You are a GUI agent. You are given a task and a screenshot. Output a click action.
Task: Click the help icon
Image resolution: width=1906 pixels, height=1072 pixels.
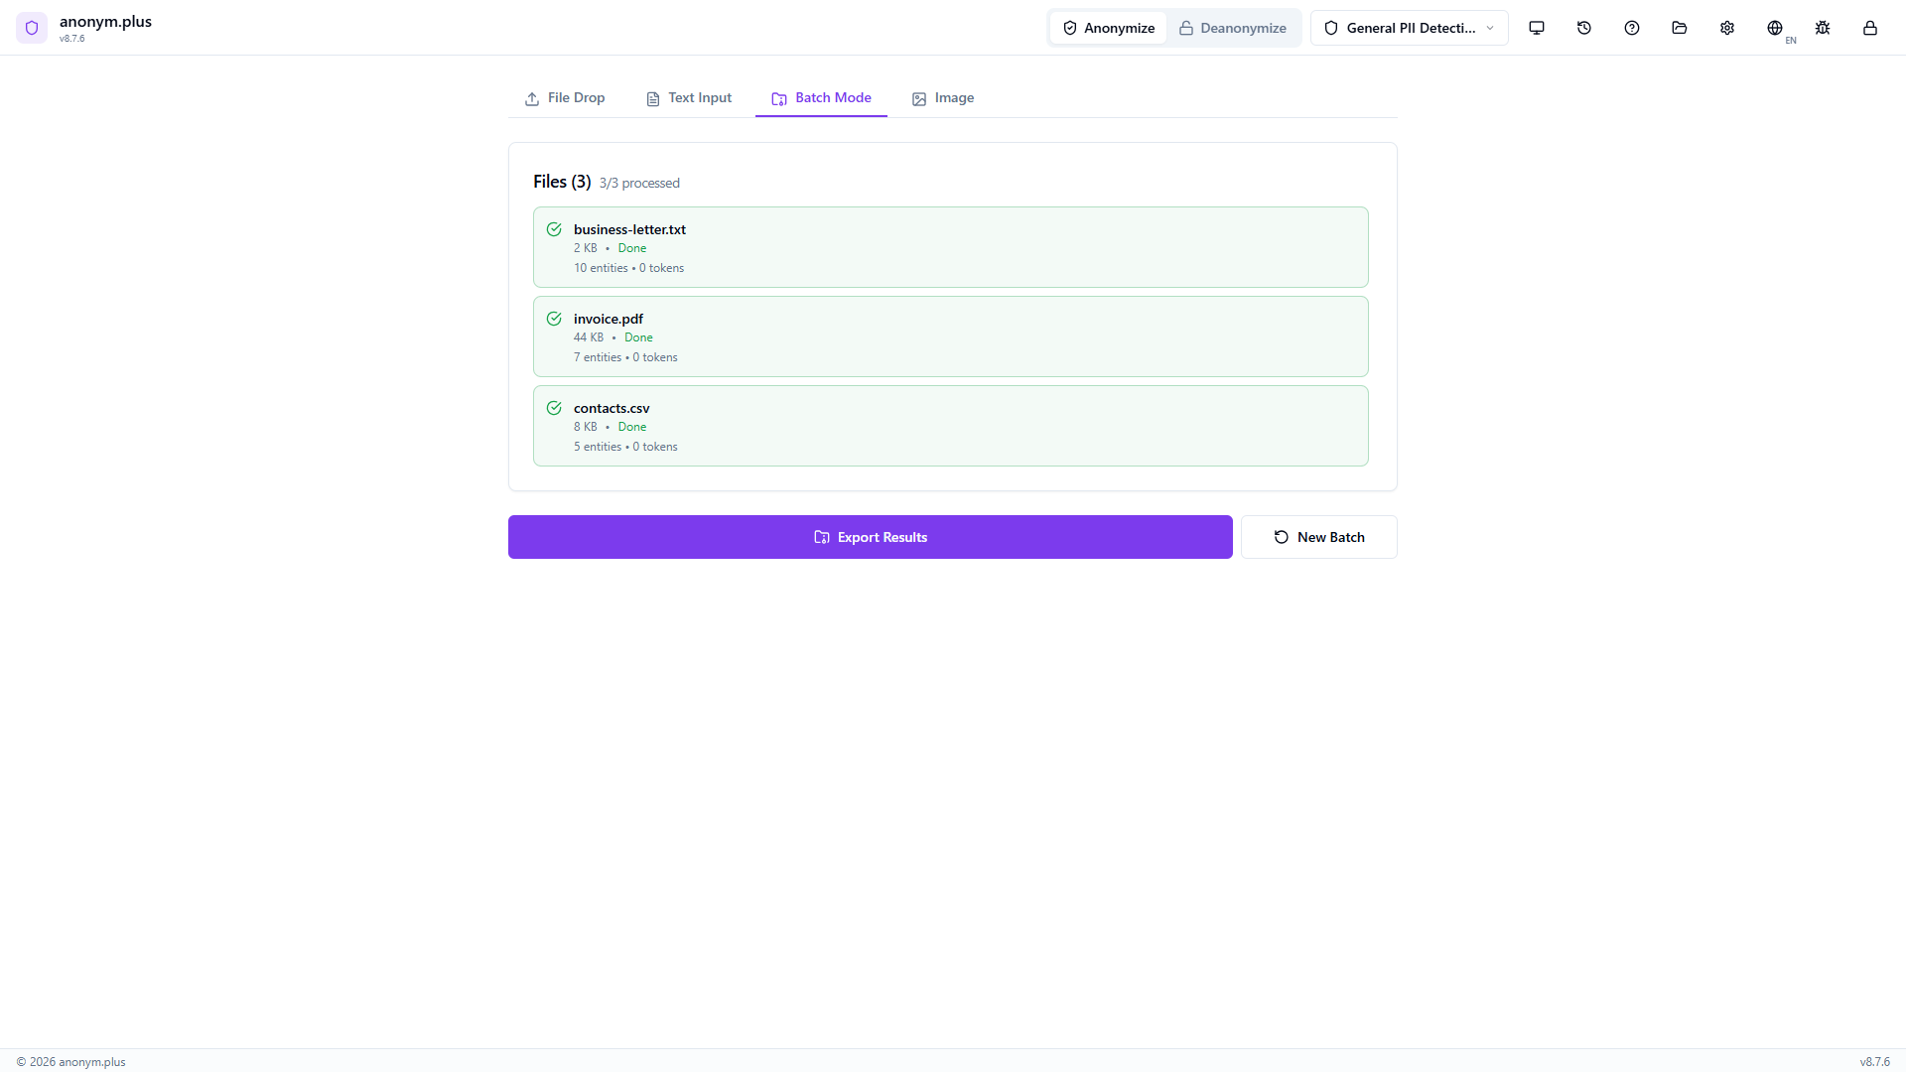1631,28
